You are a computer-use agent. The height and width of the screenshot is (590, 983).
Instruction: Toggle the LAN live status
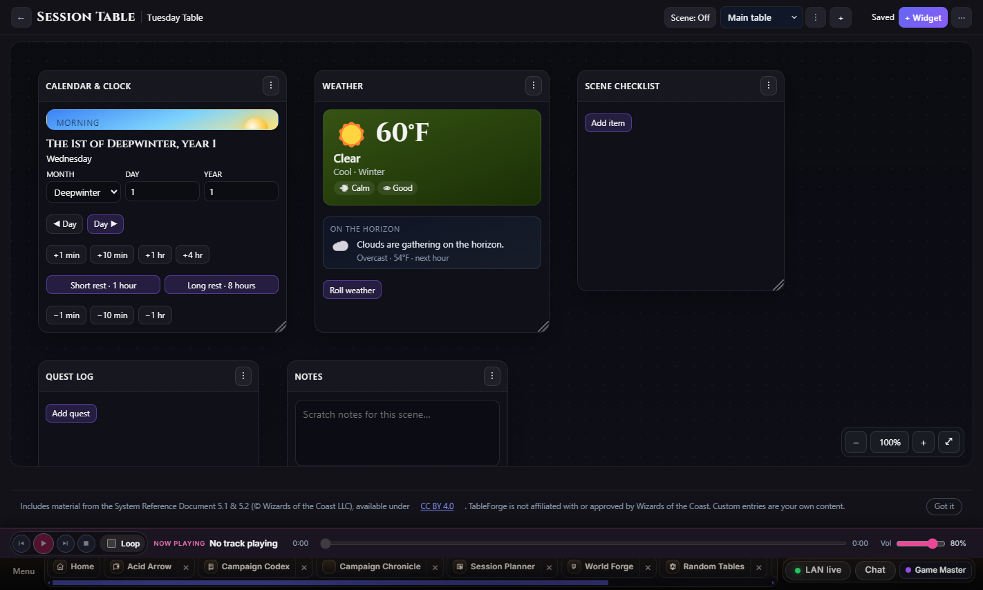click(x=818, y=570)
